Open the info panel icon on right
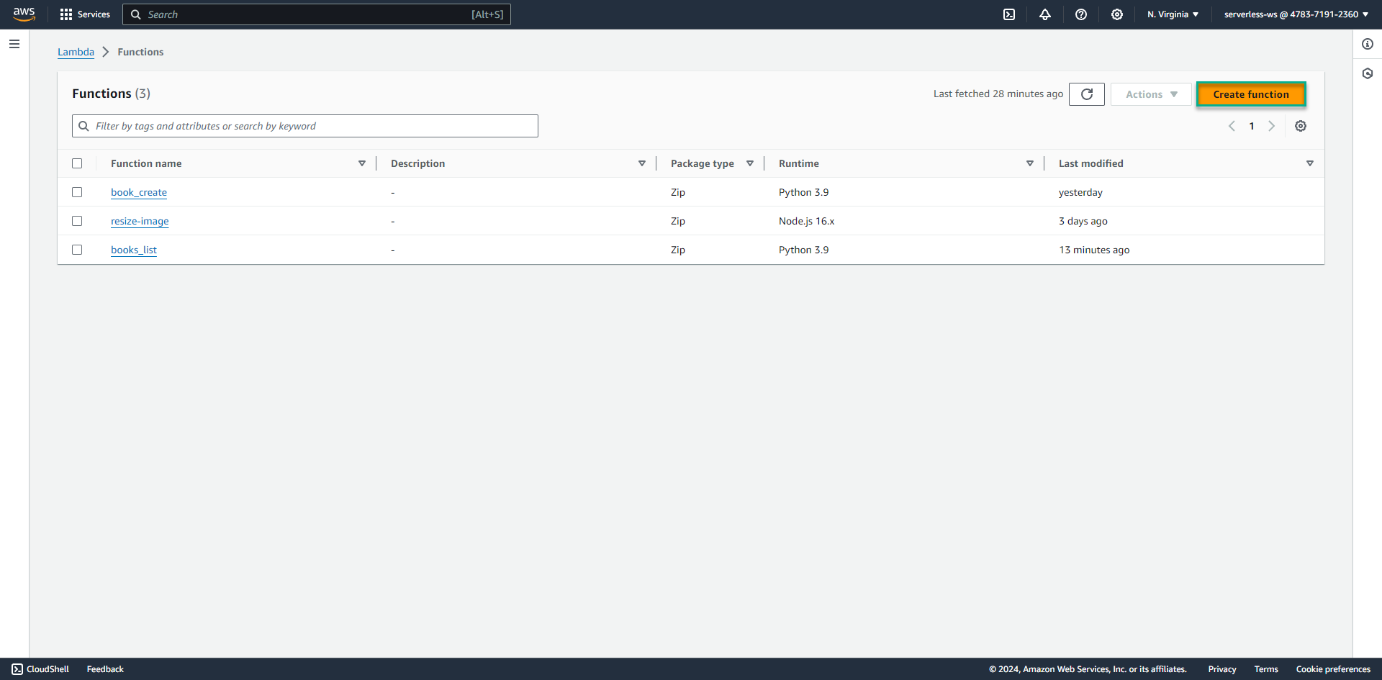This screenshot has height=680, width=1382. [x=1368, y=44]
